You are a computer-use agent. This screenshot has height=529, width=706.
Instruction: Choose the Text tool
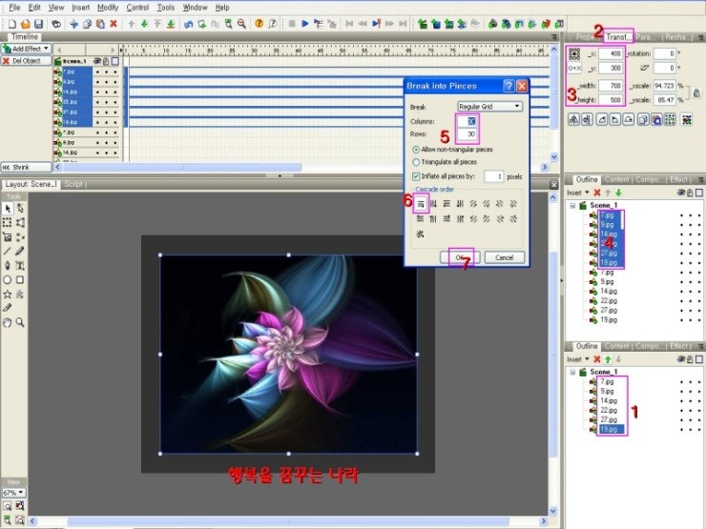(20, 265)
